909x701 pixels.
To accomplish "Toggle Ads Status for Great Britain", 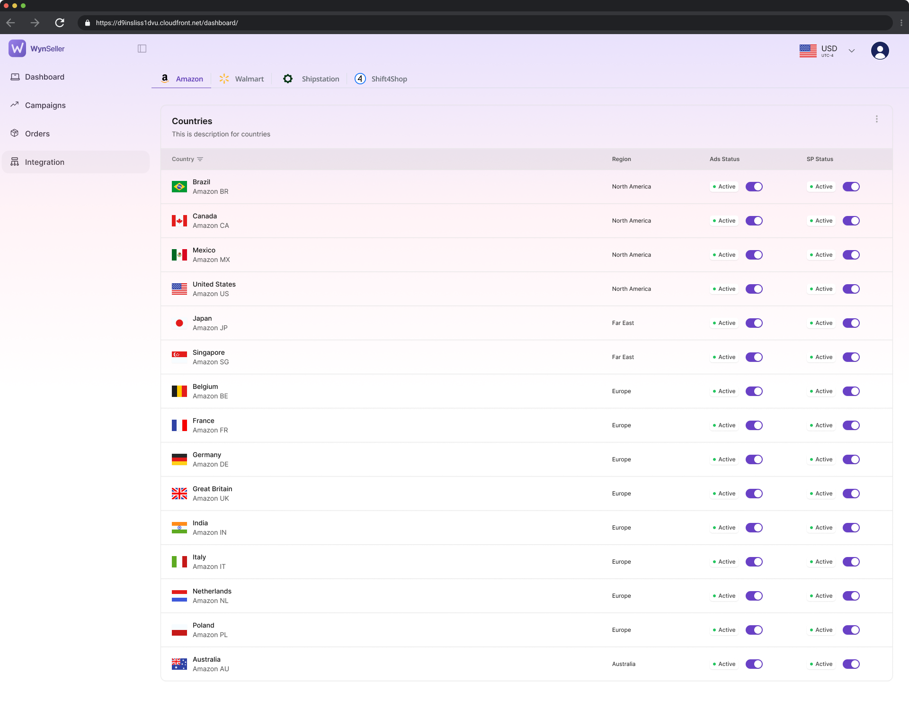I will click(754, 494).
